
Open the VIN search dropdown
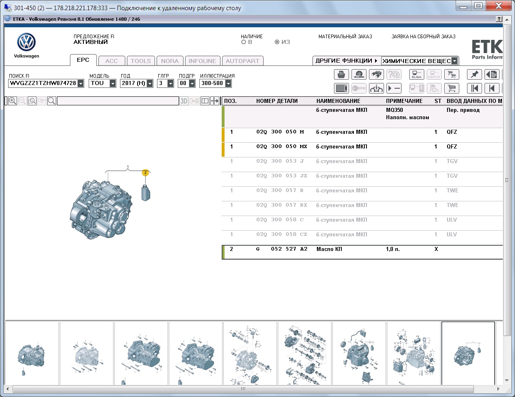point(81,83)
